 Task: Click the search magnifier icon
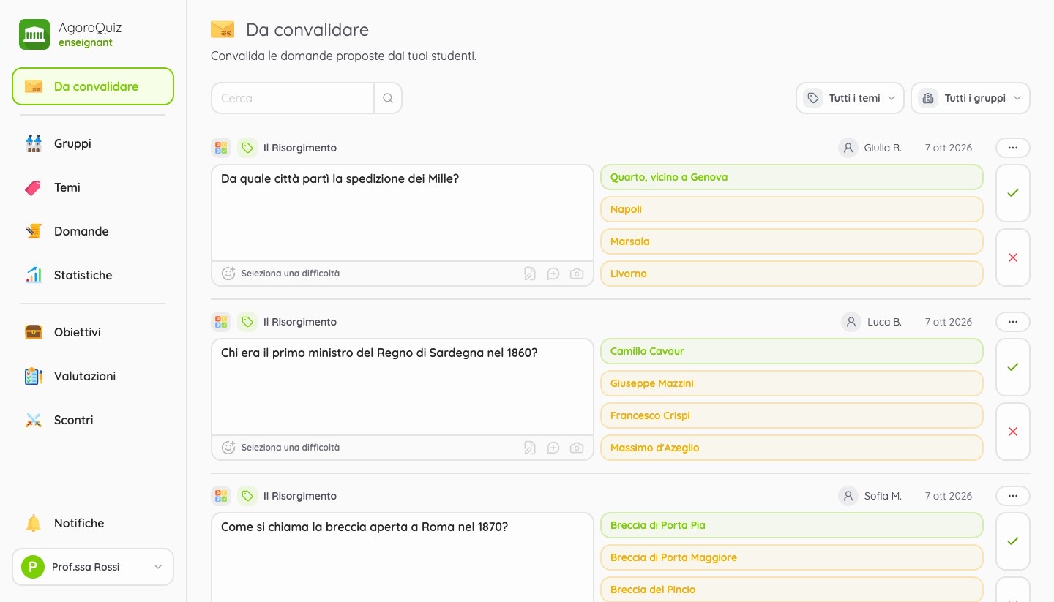[388, 98]
